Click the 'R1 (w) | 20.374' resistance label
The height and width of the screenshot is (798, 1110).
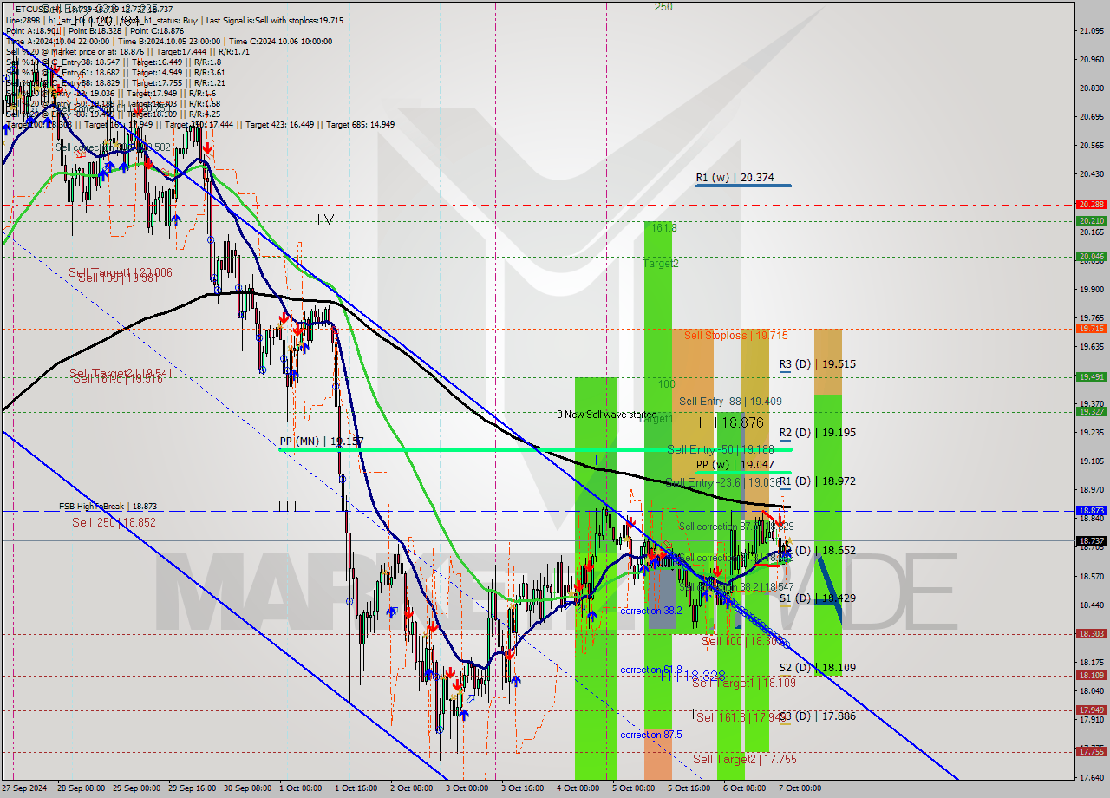point(735,177)
